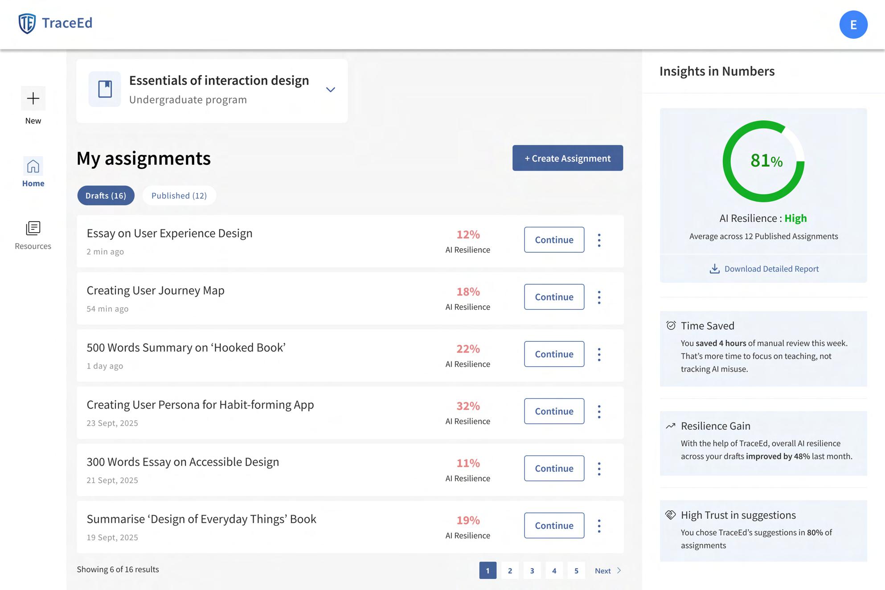Open kebab menu for 300 Words Essay on Accessible Design
The image size is (885, 590).
pyautogui.click(x=599, y=469)
